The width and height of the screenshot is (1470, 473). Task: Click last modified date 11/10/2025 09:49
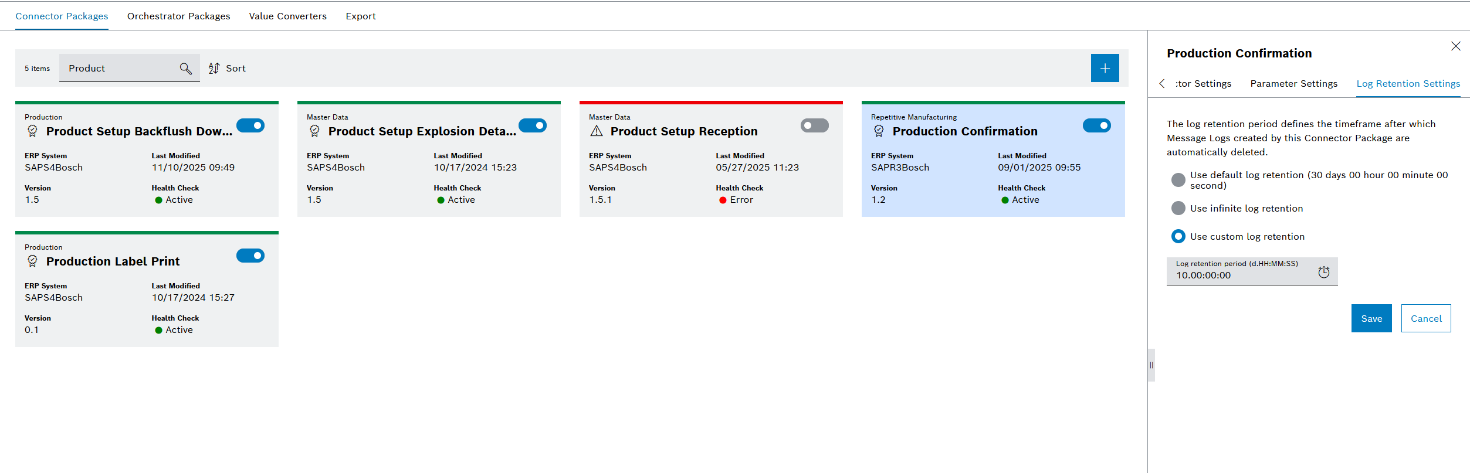tap(193, 168)
